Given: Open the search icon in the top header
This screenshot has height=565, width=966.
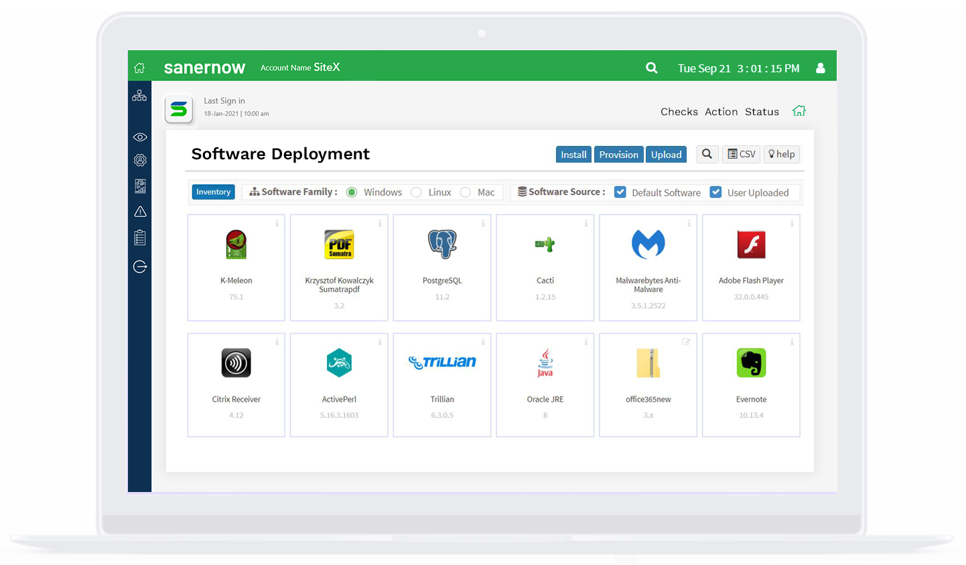Looking at the screenshot, I should (x=651, y=68).
